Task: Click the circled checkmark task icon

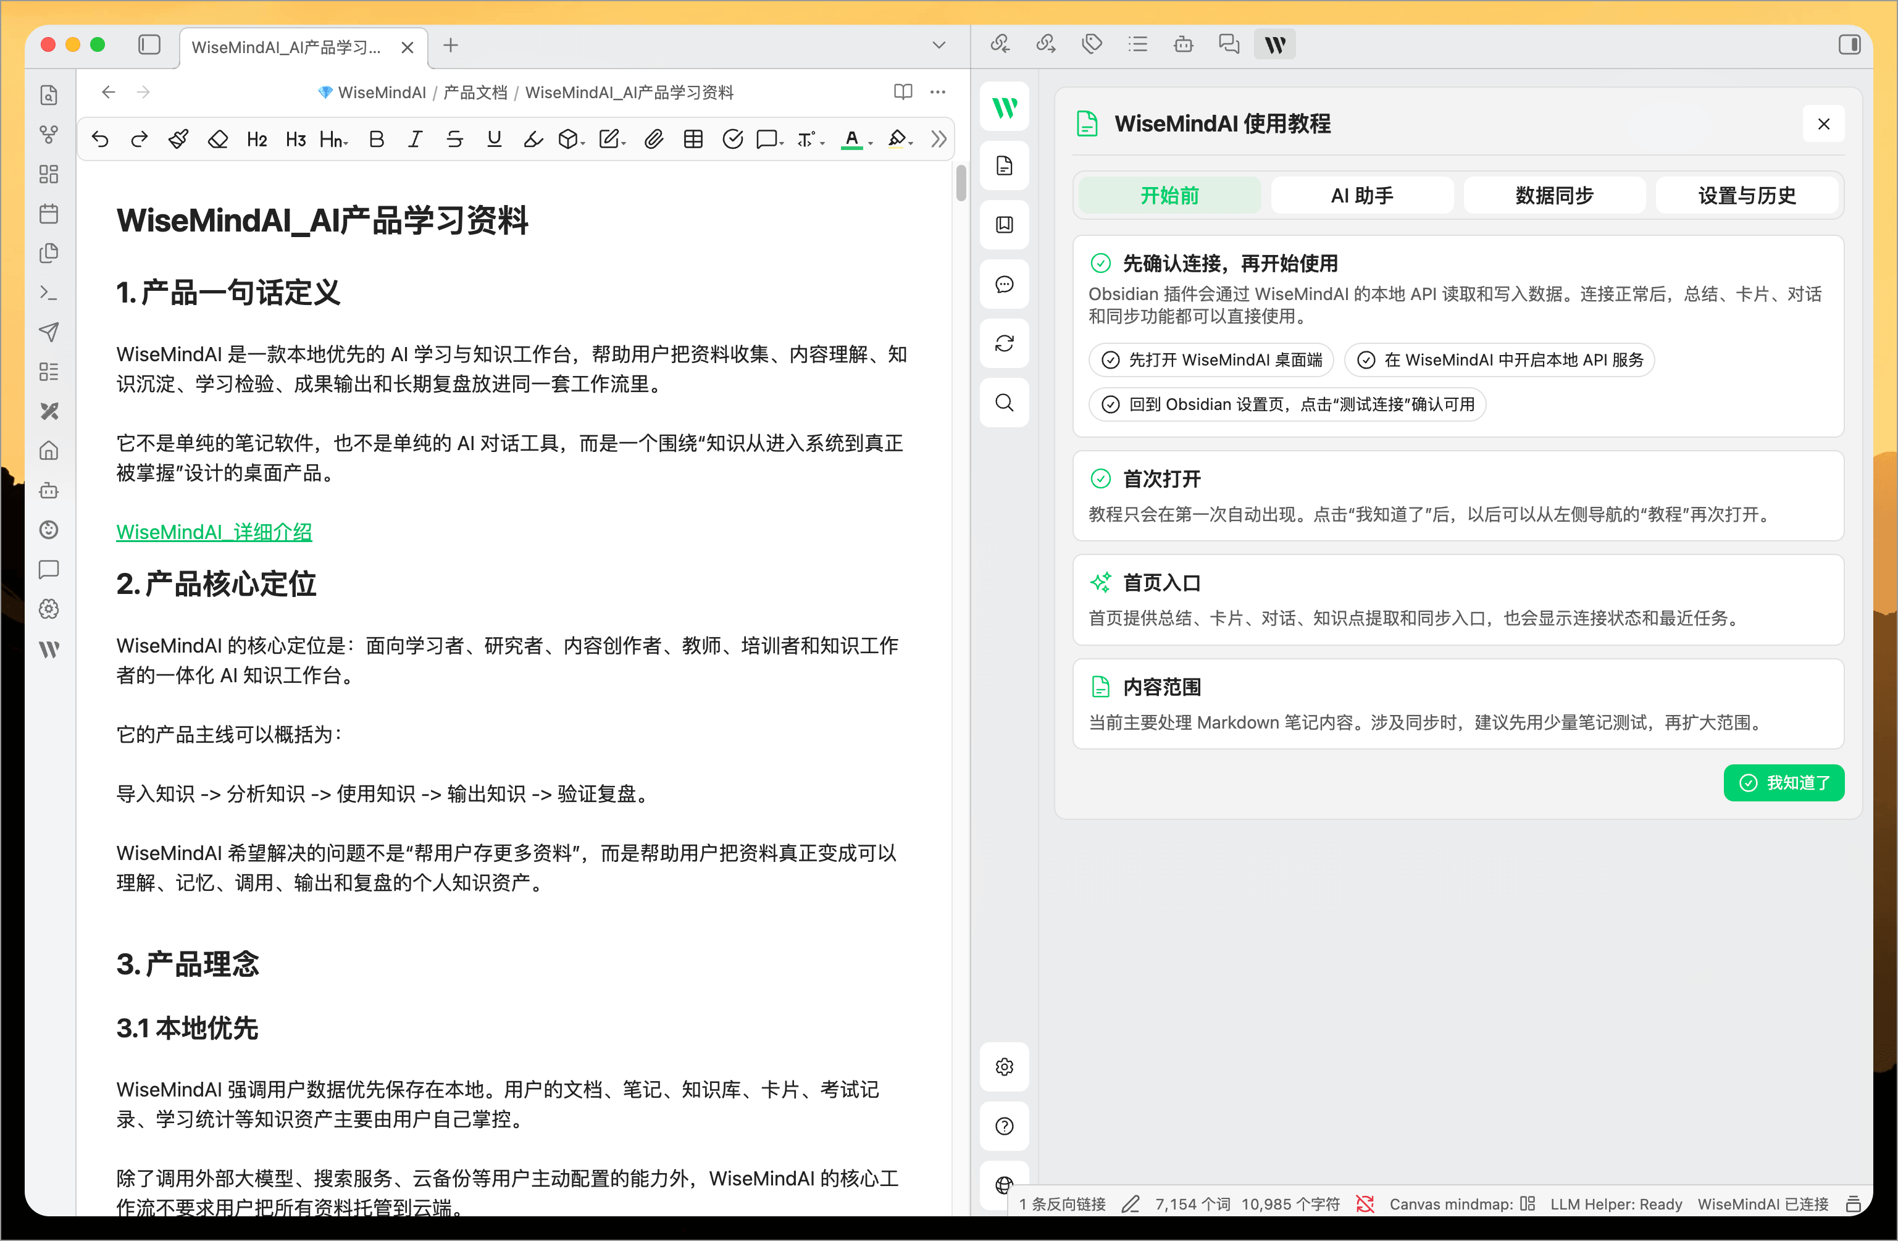Action: (732, 140)
